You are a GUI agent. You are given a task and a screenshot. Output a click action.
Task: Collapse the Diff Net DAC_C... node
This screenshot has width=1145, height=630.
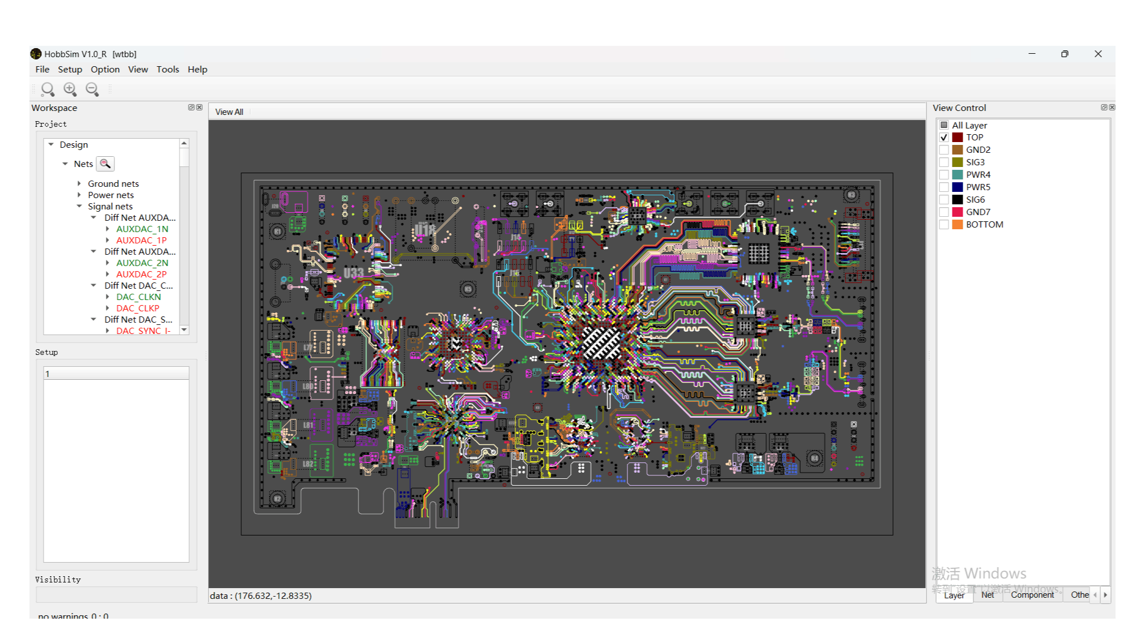93,285
